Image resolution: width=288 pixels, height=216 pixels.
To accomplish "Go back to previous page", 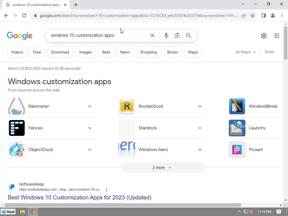I will click(x=6, y=15).
